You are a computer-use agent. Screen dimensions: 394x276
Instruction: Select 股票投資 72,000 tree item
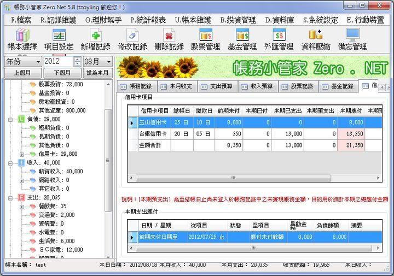[x=61, y=84]
